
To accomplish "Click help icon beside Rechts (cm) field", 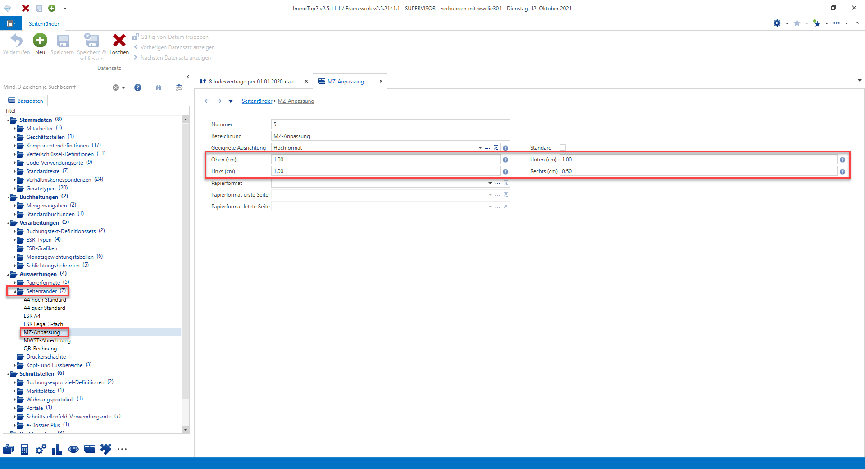I will coord(842,171).
